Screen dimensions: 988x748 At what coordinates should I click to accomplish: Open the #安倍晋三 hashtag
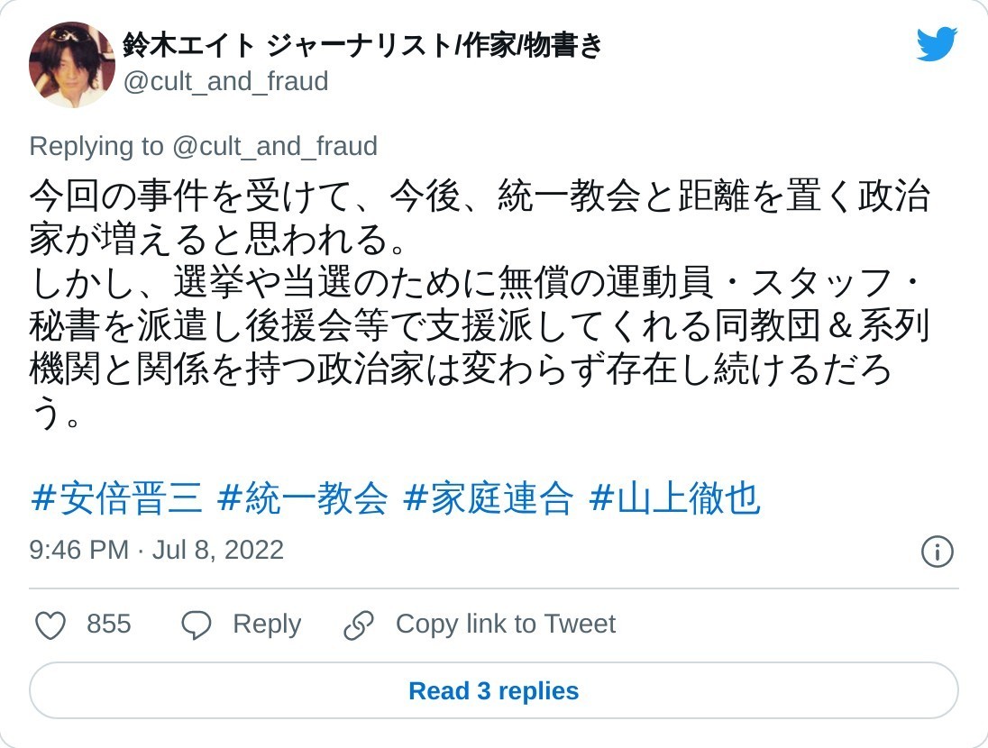coord(117,498)
